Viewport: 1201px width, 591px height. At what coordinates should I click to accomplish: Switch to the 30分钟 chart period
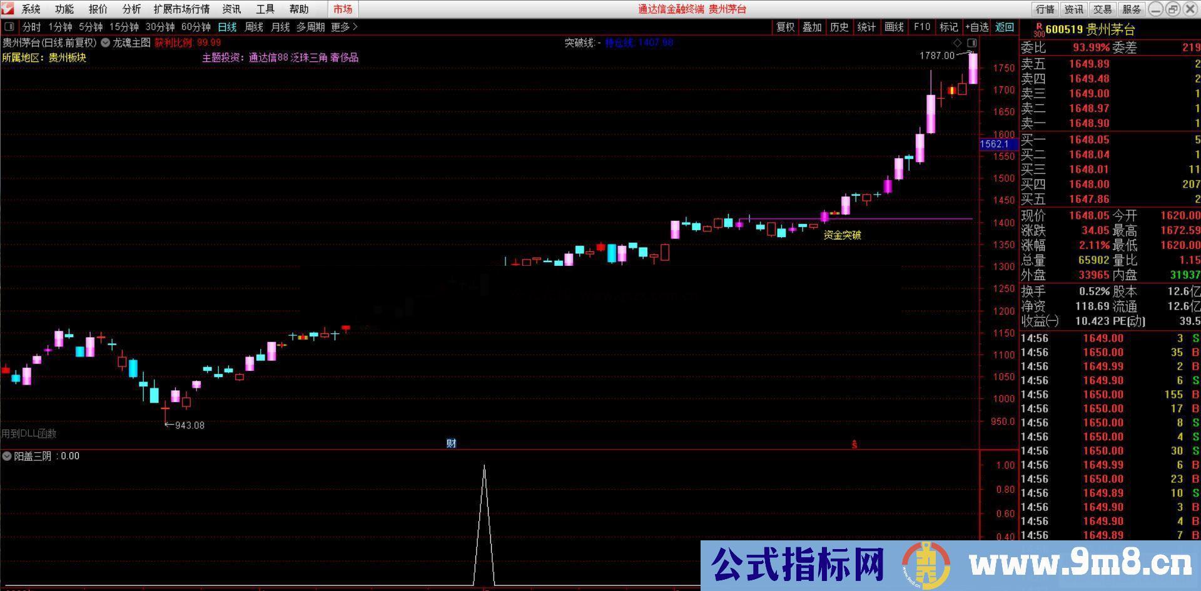(x=160, y=27)
